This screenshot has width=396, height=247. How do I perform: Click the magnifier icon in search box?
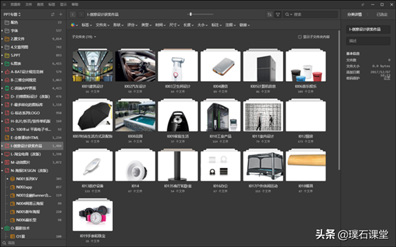287,15
